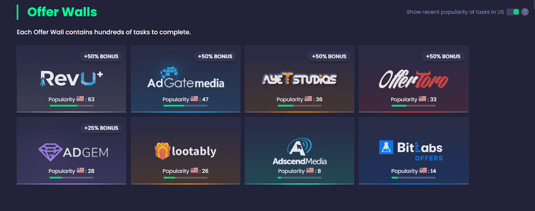Screen dimensions: 535x211
Task: Click the 'Popularity : 26' text
Action: (x=185, y=171)
